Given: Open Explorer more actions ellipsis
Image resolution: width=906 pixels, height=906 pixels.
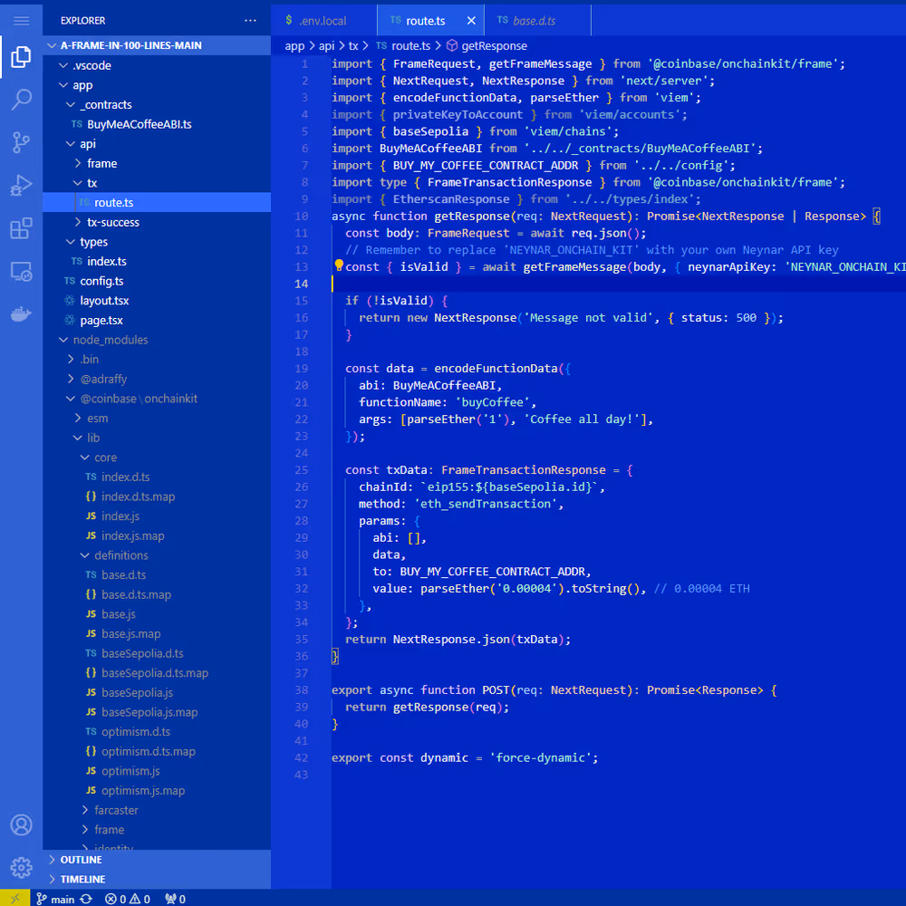Looking at the screenshot, I should [x=250, y=20].
